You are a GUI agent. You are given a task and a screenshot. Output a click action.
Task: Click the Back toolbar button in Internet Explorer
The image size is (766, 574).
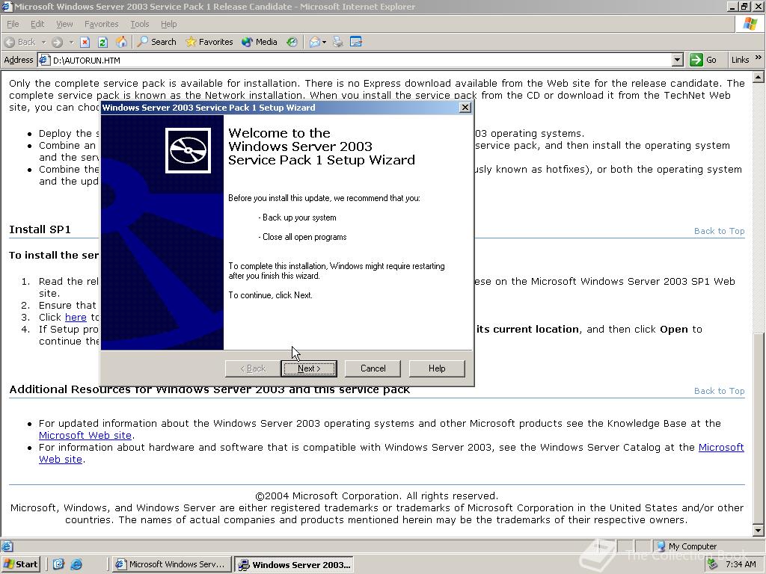click(20, 42)
